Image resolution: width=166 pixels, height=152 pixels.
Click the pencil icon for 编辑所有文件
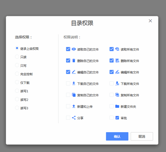(117, 72)
